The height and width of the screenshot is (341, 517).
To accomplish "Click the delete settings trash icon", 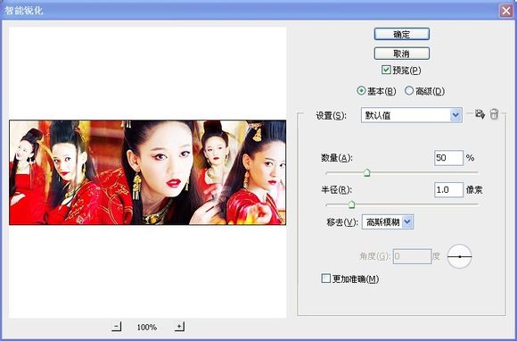I will coord(494,114).
